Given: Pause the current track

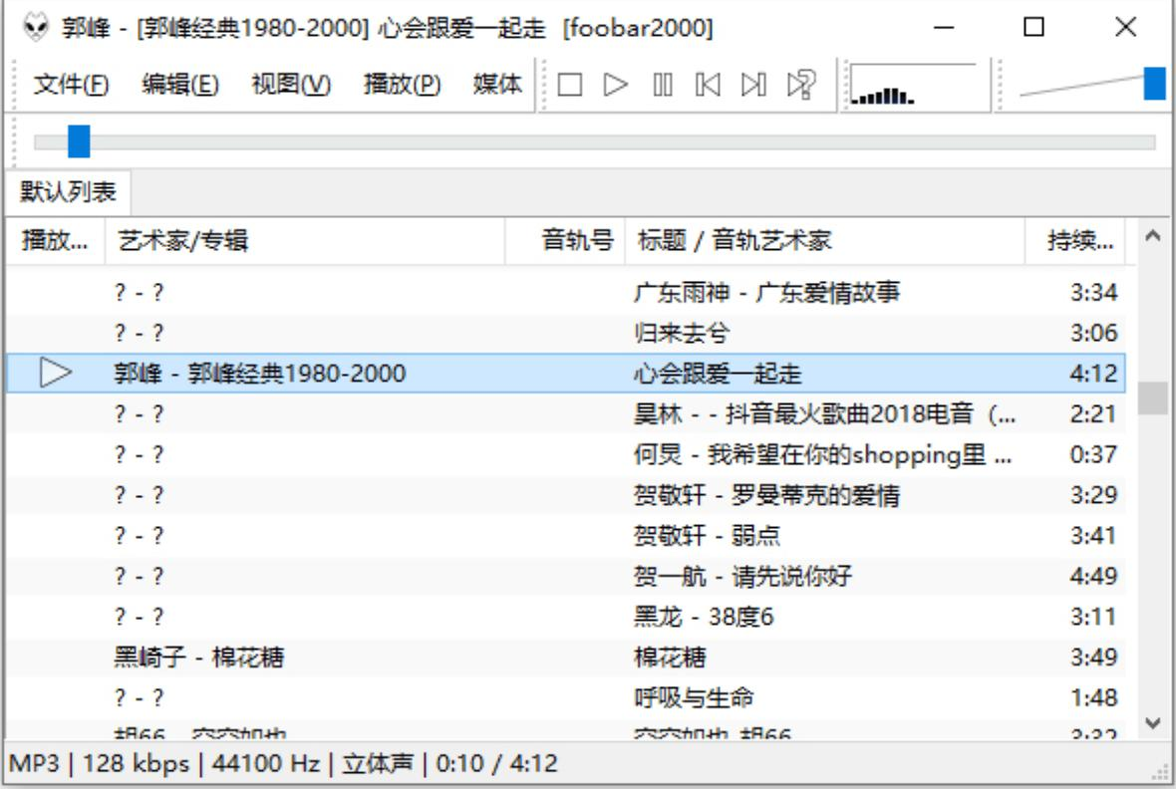Looking at the screenshot, I should 663,84.
